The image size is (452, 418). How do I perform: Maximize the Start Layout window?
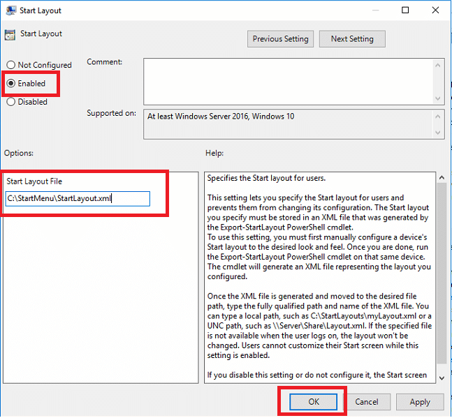(405, 10)
